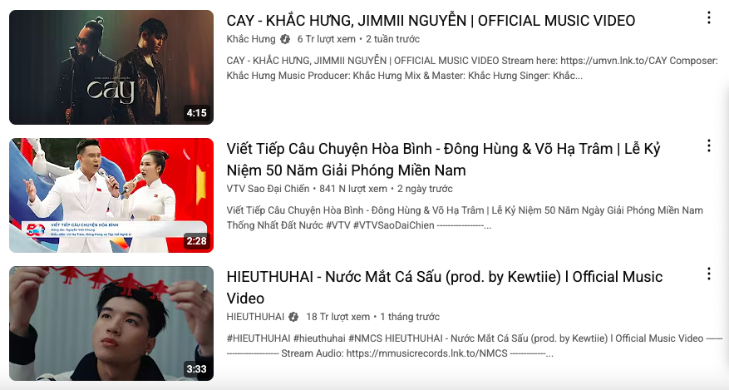The image size is (729, 390).
Task: Open the three-dot menu for the CAY video
Action: click(x=708, y=18)
